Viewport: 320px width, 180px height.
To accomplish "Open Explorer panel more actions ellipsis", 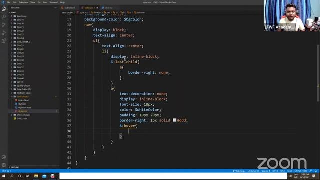I will (x=56, y=8).
